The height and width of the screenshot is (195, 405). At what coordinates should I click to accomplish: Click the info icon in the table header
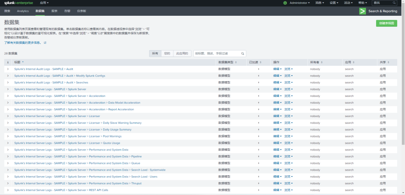pyautogui.click(x=8, y=62)
